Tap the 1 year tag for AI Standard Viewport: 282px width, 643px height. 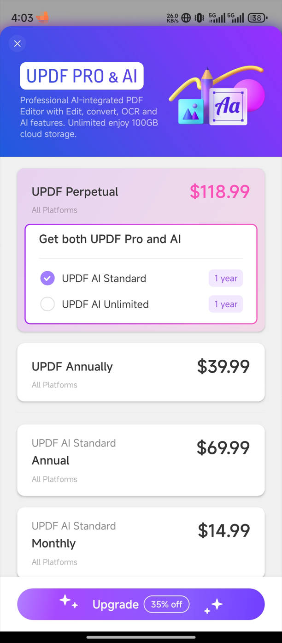pos(226,278)
